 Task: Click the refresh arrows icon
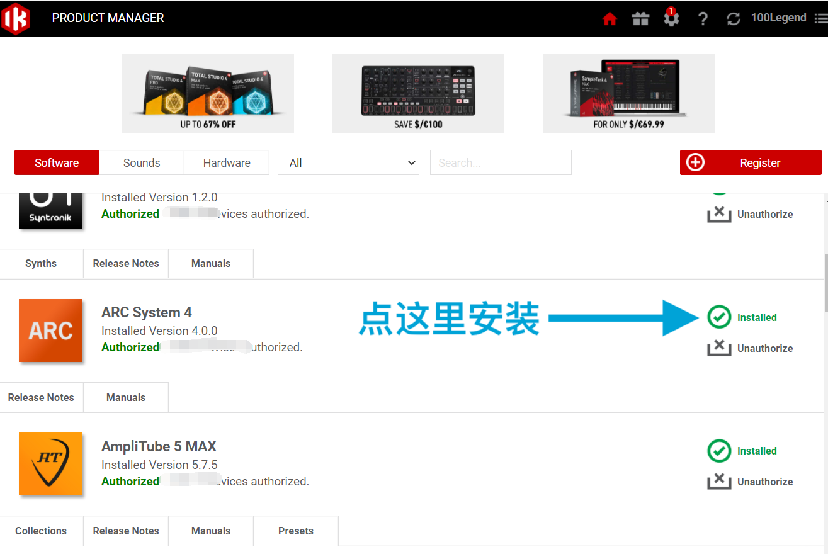pyautogui.click(x=734, y=19)
